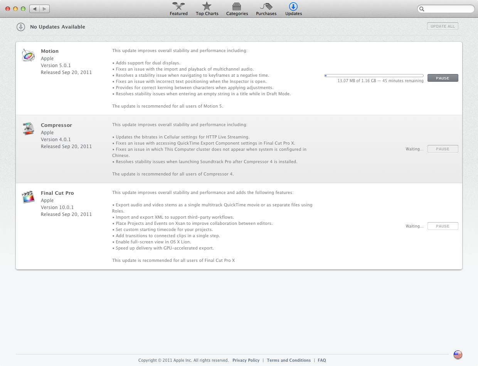Click the magnifier icon in search box
This screenshot has height=366, width=478.
[x=422, y=9]
